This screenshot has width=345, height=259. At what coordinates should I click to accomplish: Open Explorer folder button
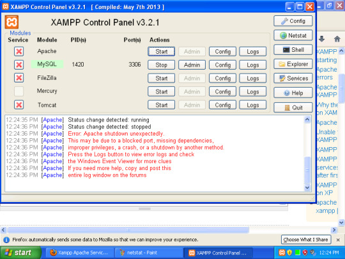tap(293, 64)
